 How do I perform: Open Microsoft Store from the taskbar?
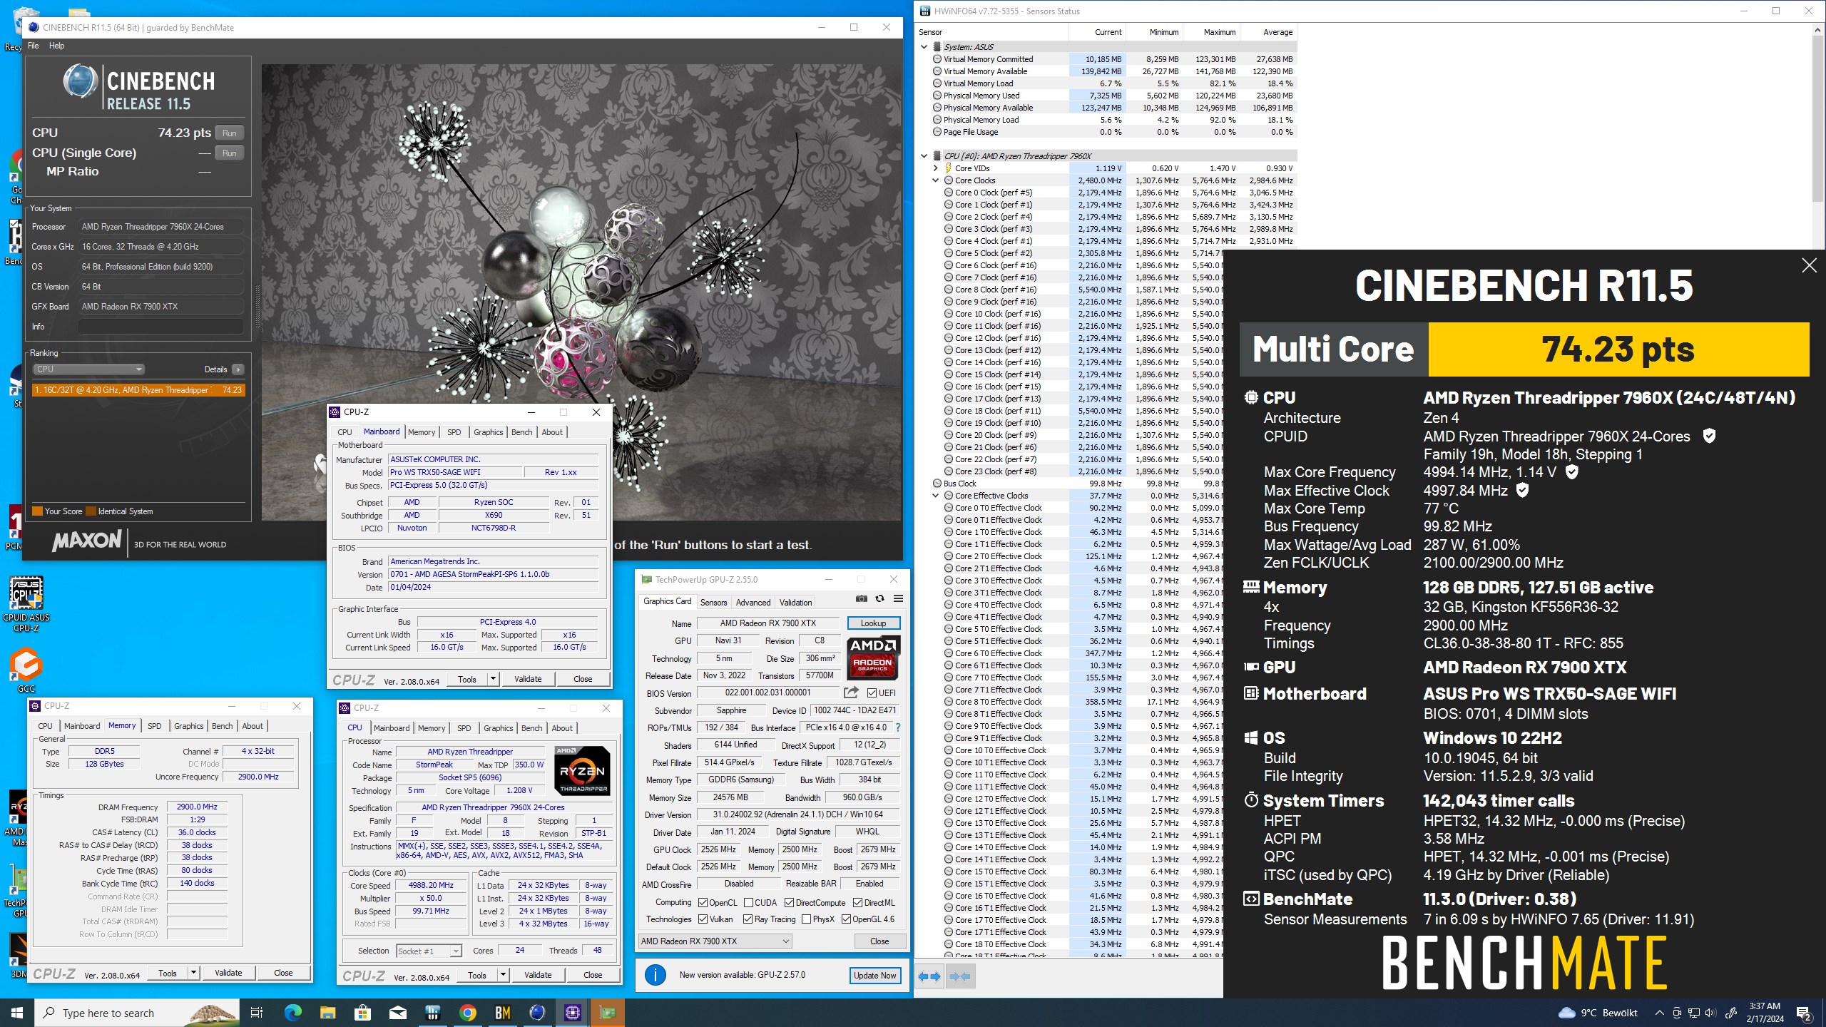click(363, 1013)
